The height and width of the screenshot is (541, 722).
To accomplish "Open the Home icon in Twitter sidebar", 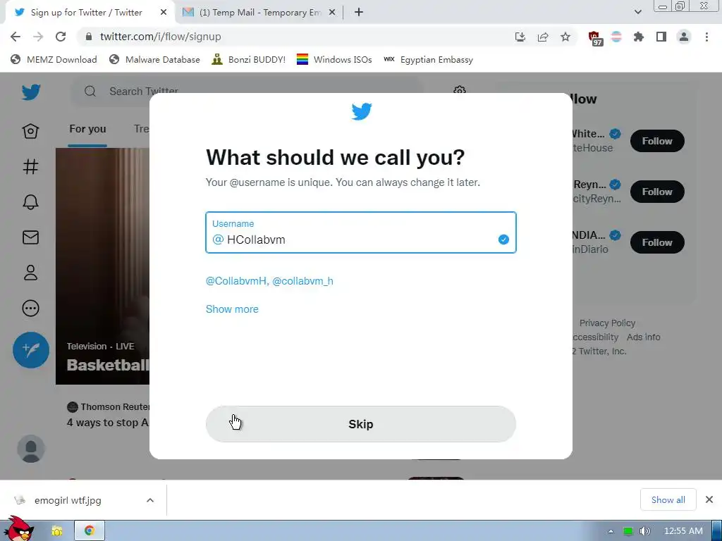I will click(30, 131).
